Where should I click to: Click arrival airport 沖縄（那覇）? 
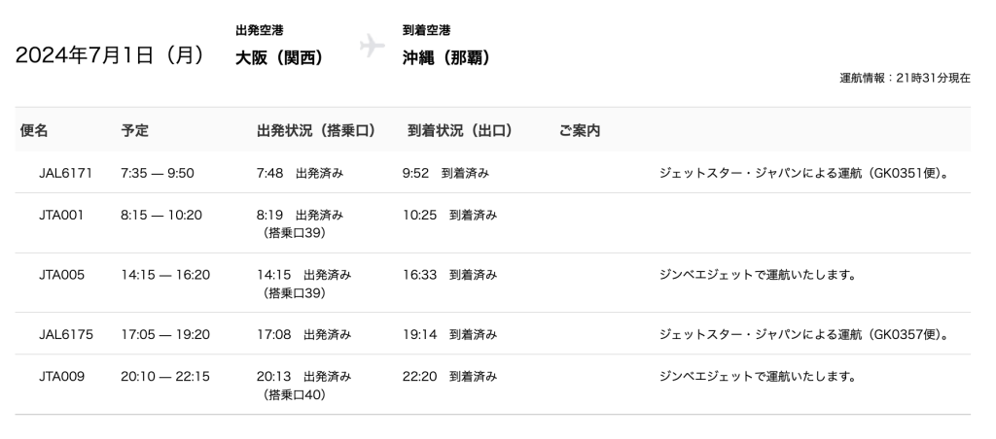point(446,57)
